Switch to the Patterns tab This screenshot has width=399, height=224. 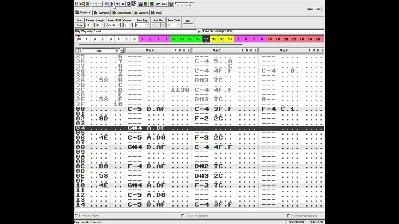[83, 13]
